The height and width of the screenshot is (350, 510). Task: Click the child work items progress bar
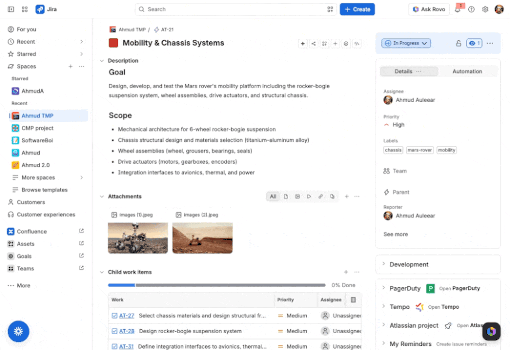tap(216, 285)
